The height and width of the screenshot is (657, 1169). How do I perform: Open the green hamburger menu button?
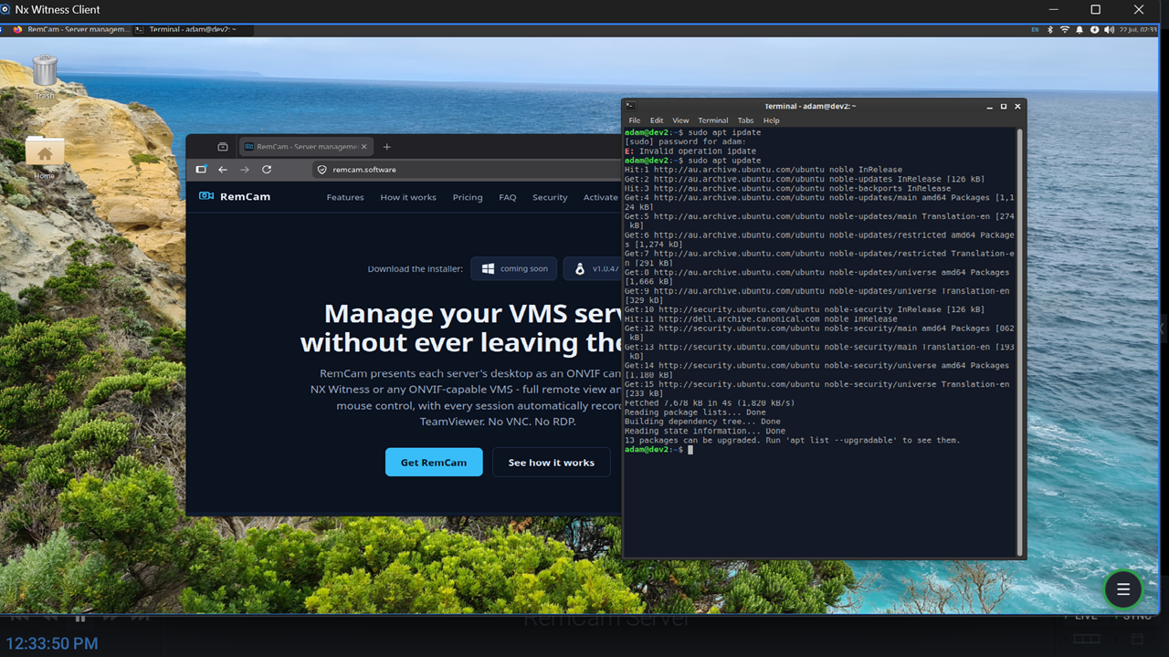pos(1123,589)
